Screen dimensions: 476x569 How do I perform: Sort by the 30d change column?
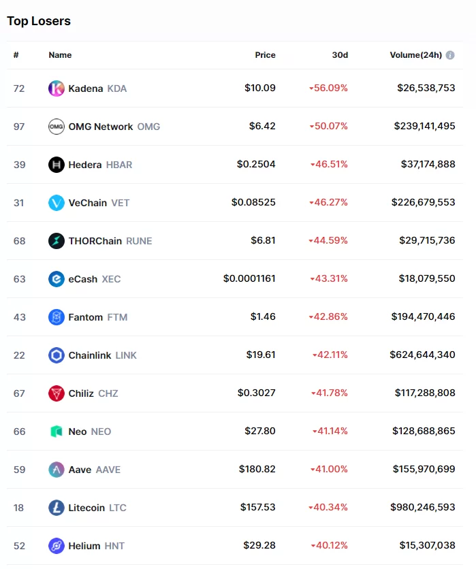point(340,55)
